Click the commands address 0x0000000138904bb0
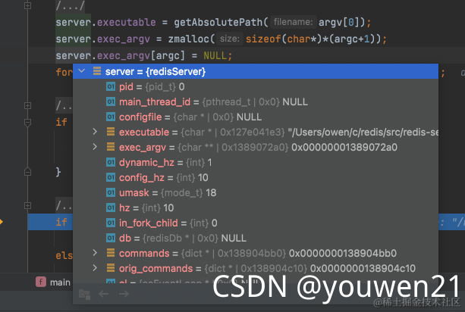465x312 pixels. 343,253
